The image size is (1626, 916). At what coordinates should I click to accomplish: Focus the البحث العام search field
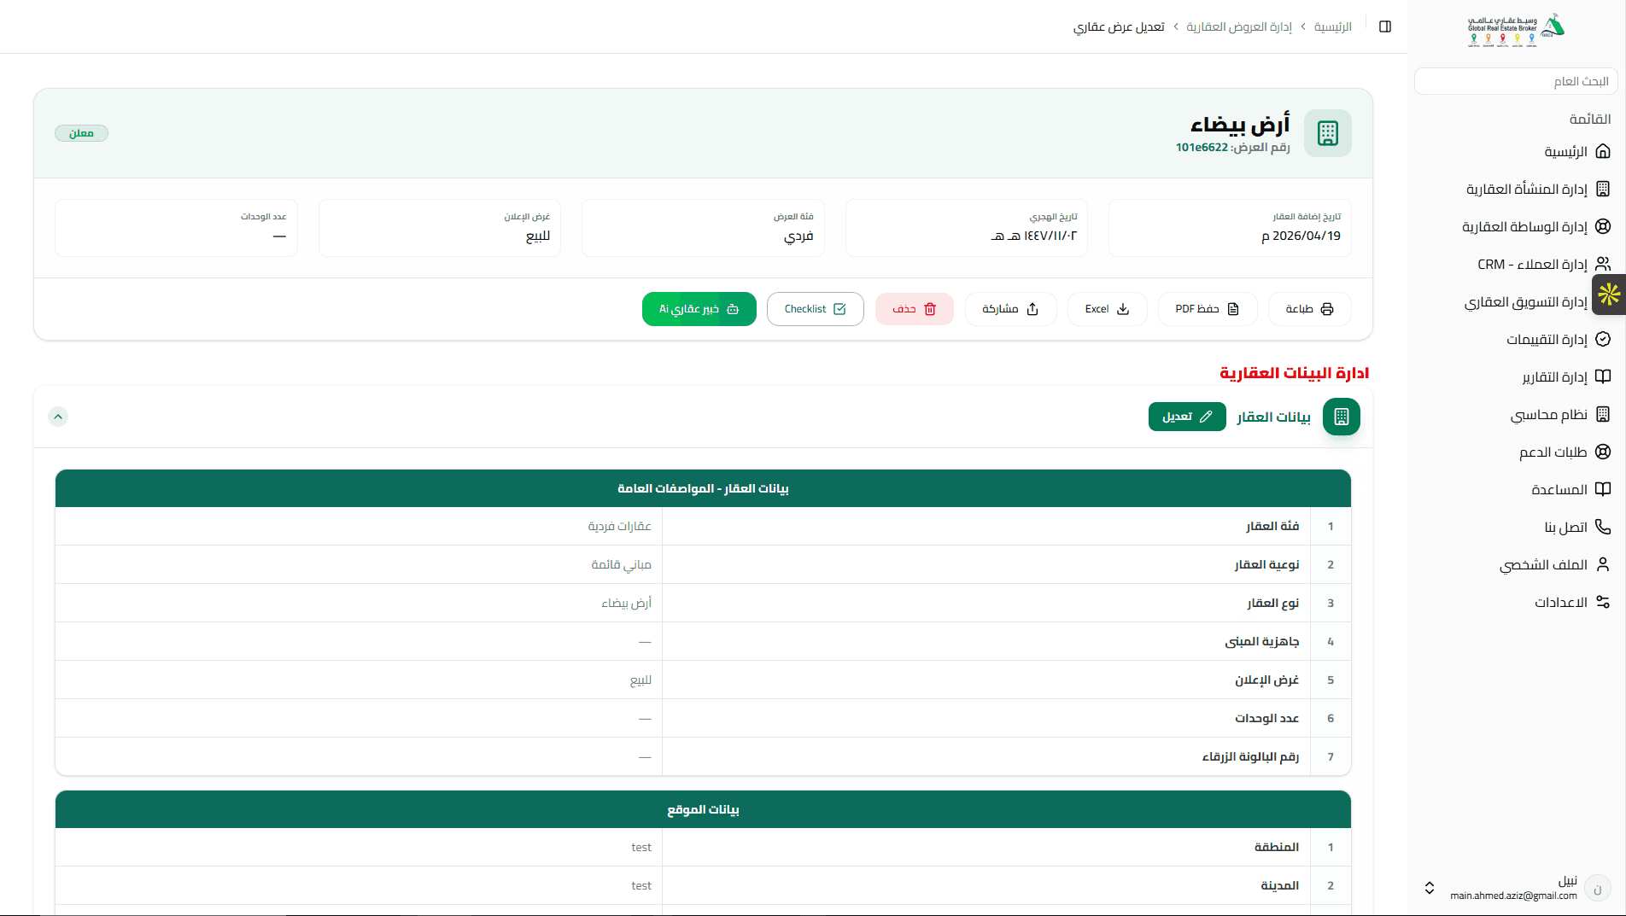point(1516,81)
